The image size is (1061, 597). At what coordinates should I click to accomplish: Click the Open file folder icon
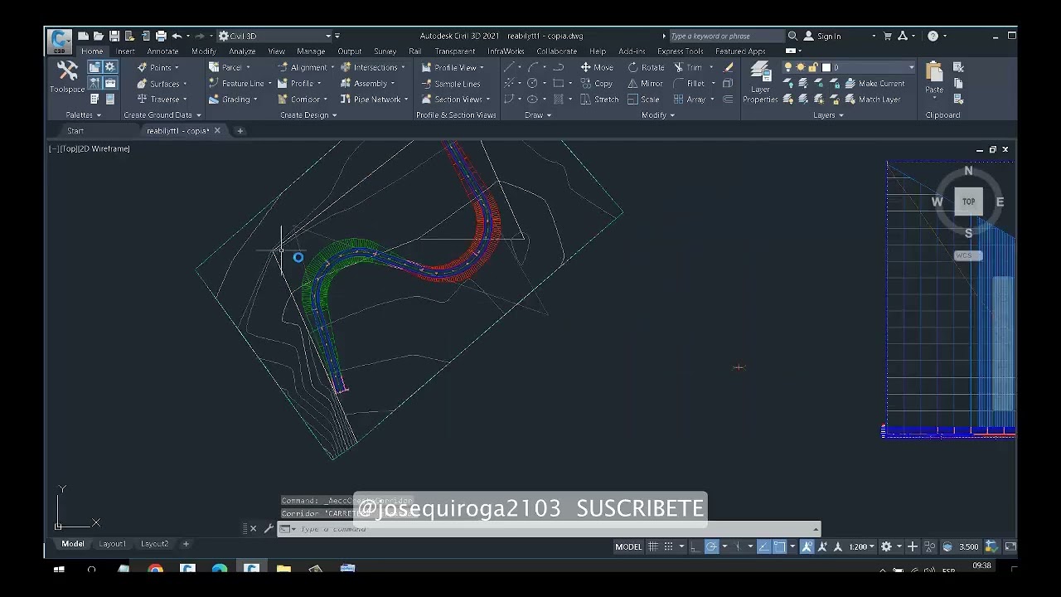tap(98, 36)
